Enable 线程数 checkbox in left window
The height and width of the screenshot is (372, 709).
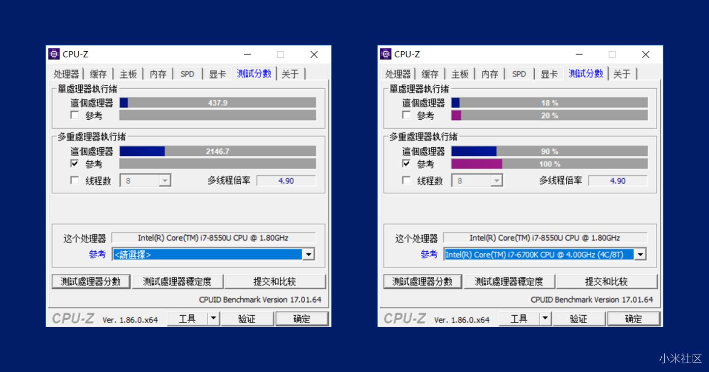pyautogui.click(x=74, y=181)
